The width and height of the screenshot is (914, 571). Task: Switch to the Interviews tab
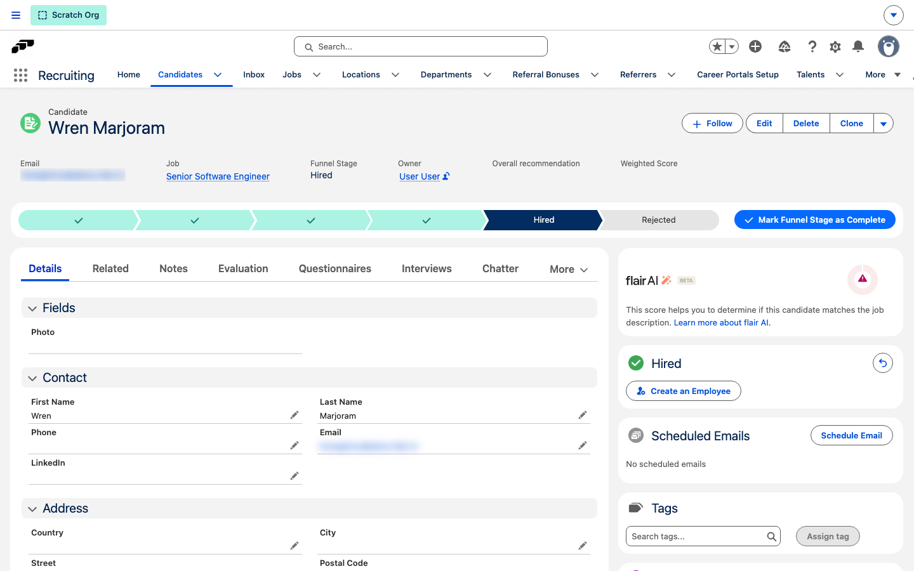[x=427, y=269]
